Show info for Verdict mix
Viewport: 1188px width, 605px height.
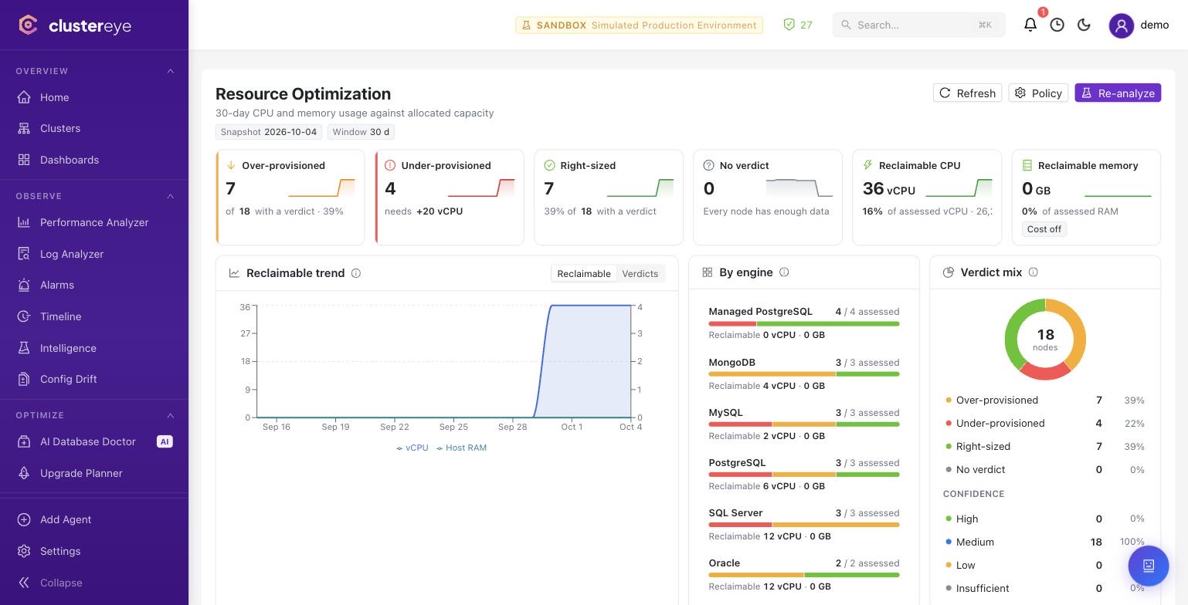[x=1034, y=272]
